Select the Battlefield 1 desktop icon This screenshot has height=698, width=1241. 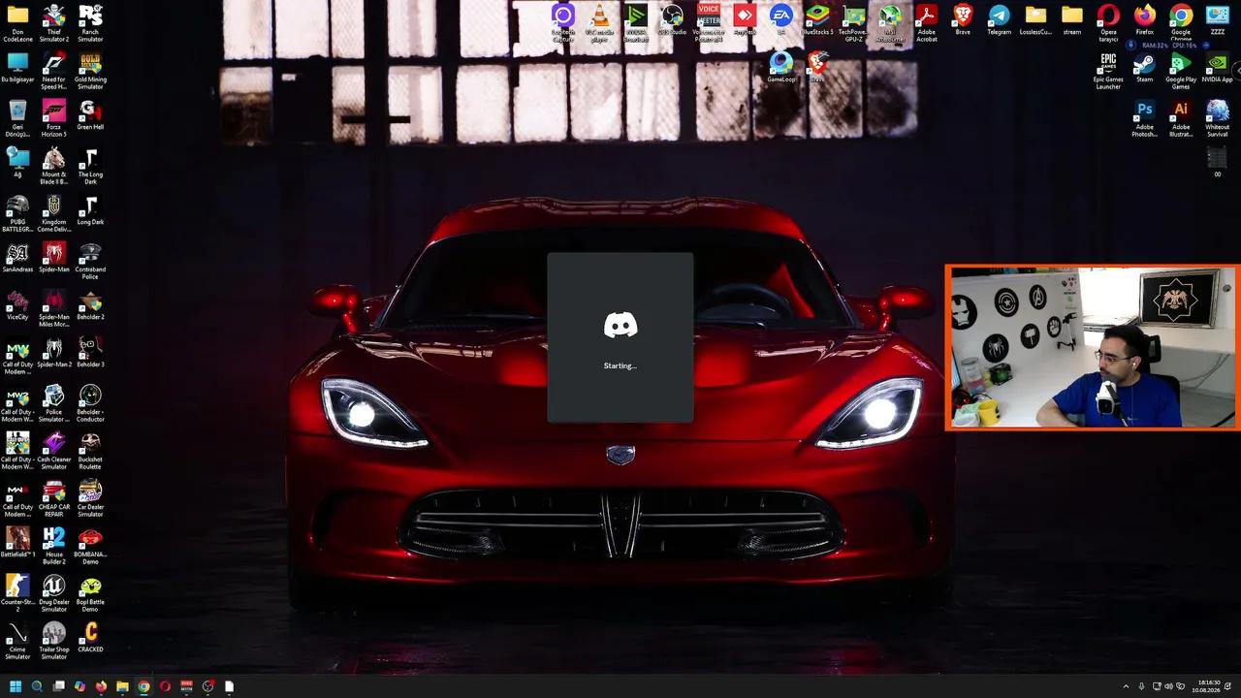click(17, 542)
